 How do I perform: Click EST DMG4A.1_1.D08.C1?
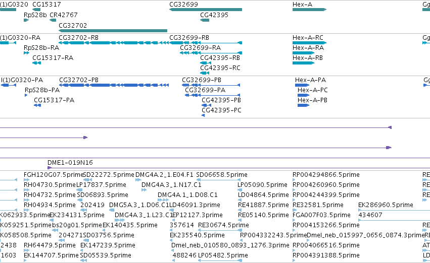(187, 195)
